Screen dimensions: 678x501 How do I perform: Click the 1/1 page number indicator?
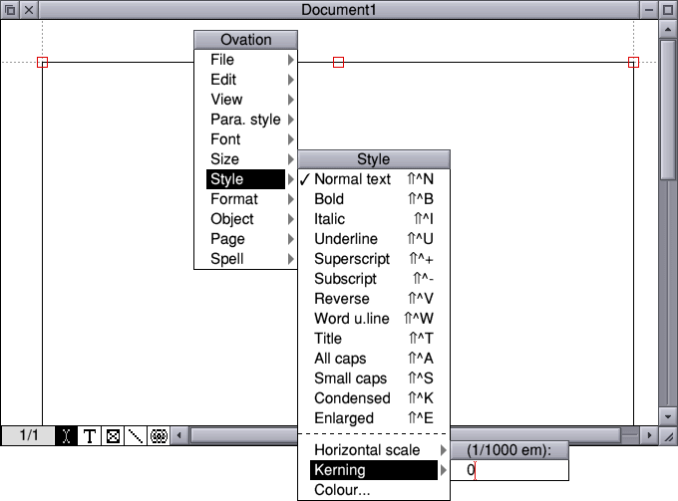pos(29,435)
